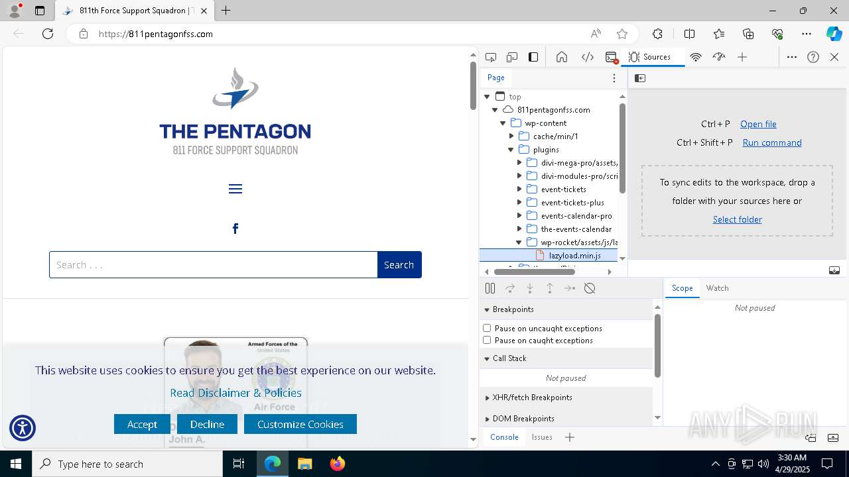Accept the website cookies
The height and width of the screenshot is (477, 849).
pos(142,424)
